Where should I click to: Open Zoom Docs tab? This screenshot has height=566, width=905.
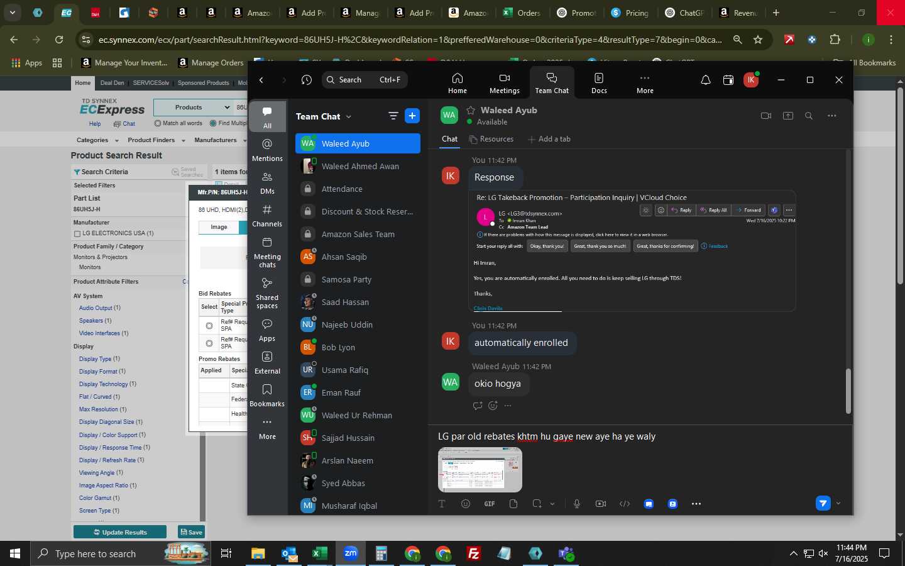click(x=599, y=83)
